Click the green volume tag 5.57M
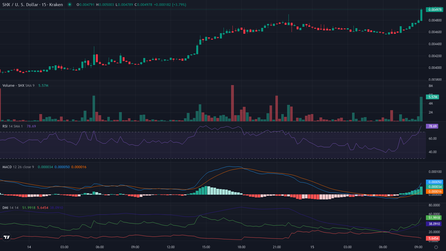Viewport: 446px width, 251px height. pos(432,97)
